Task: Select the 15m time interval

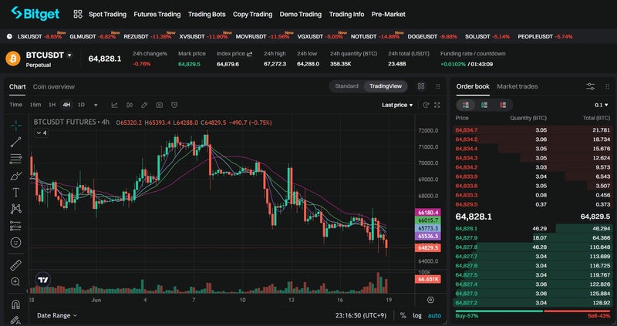Action: pyautogui.click(x=35, y=105)
